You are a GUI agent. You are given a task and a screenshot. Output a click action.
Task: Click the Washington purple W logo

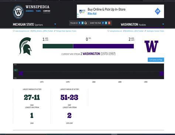click(151, 46)
